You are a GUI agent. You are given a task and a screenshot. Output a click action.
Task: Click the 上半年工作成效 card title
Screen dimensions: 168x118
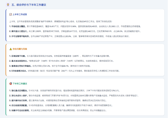point(20,14)
